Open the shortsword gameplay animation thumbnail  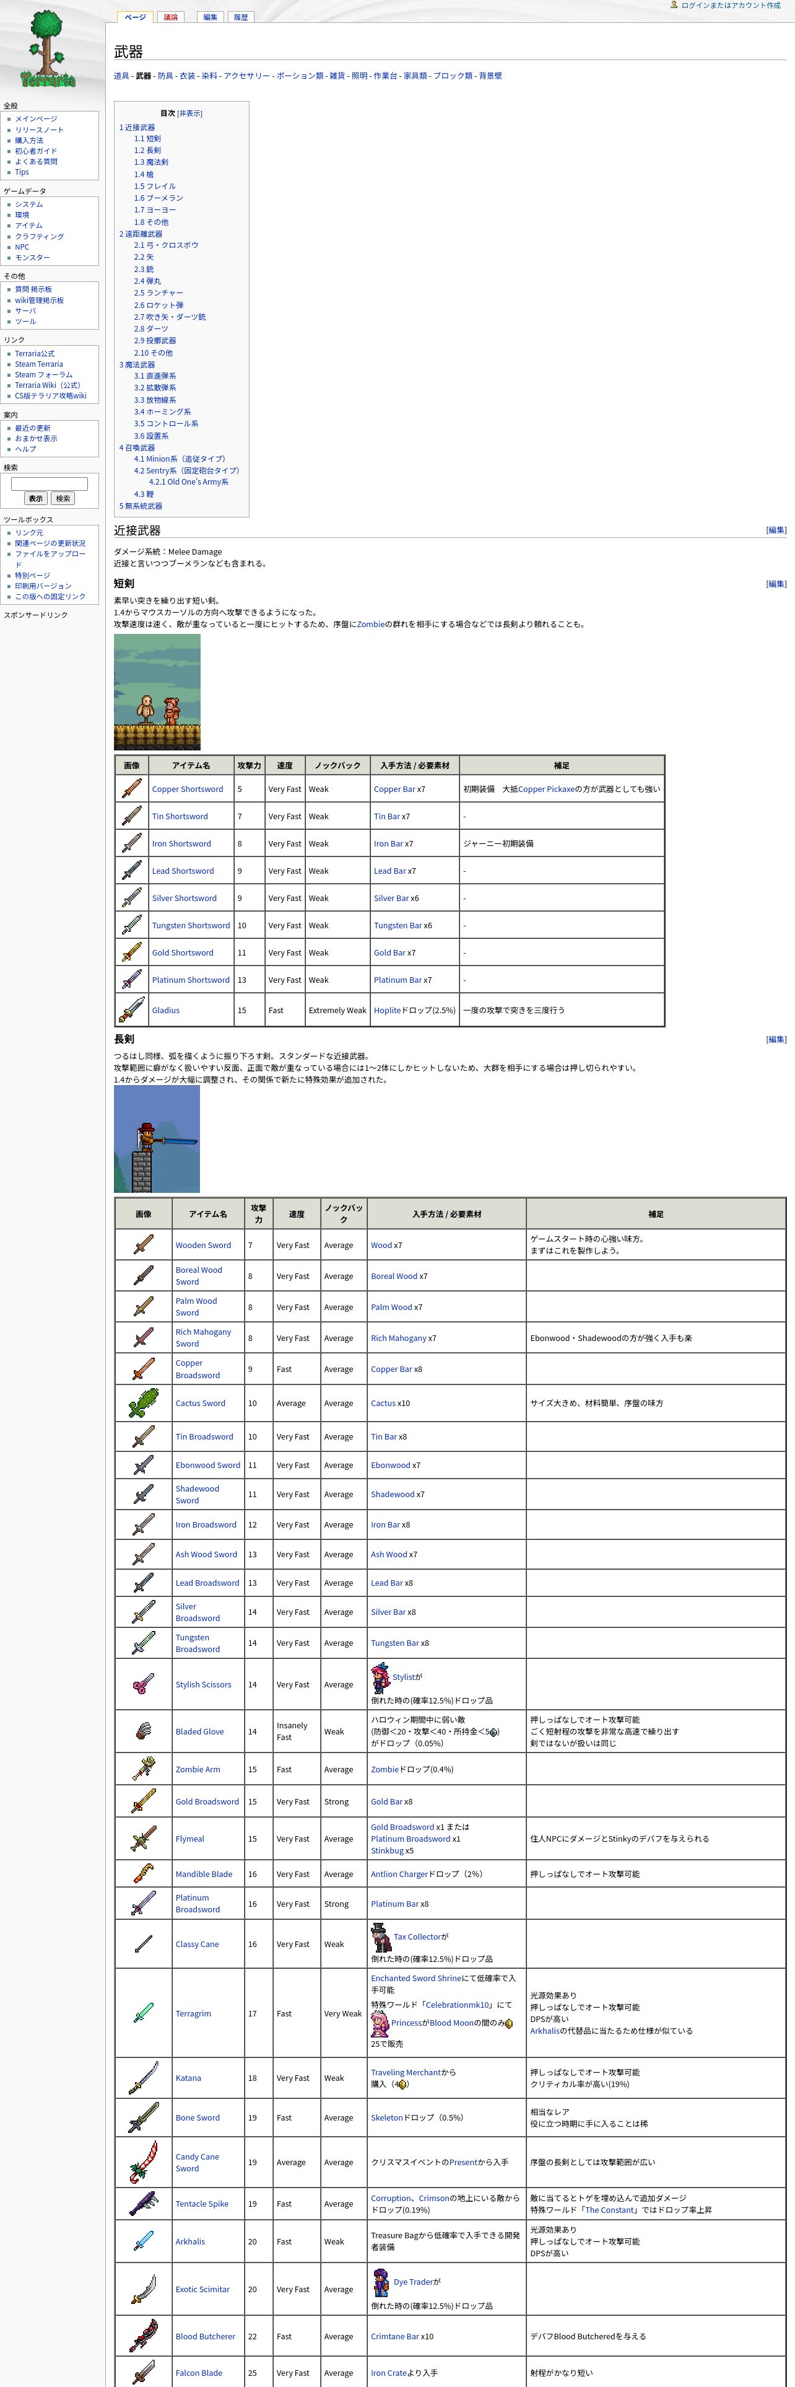pos(157,692)
